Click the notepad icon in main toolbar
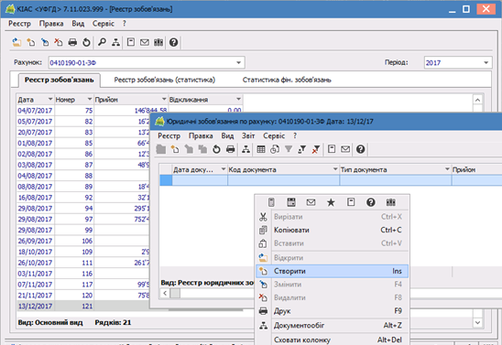 coord(131,42)
